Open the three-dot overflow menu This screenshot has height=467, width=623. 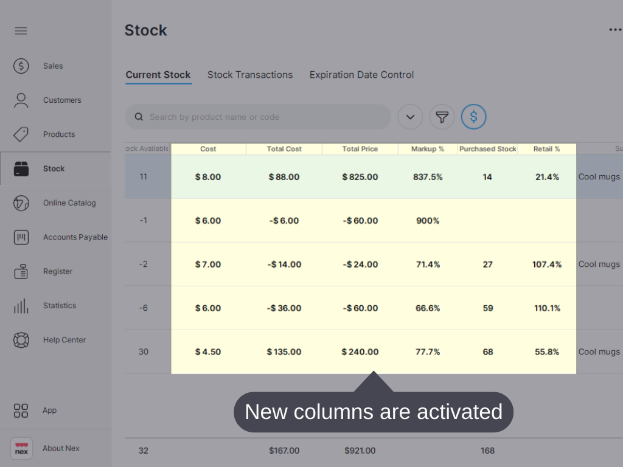[615, 29]
